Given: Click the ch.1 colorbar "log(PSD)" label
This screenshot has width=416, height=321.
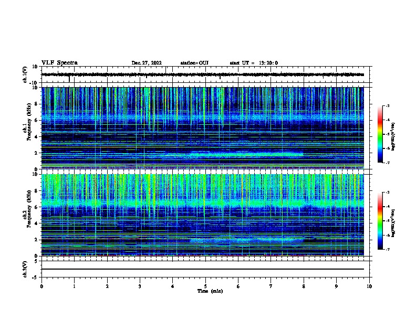Looking at the screenshot, I should pos(393,136).
